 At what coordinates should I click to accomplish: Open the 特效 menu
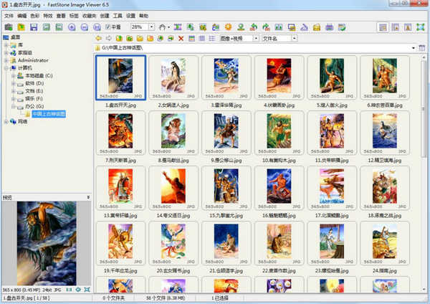[48, 16]
